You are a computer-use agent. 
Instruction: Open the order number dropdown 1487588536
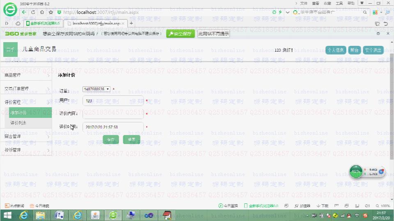point(96,89)
